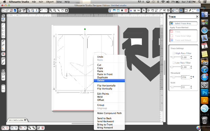Select the Line drawing tool
The height and width of the screenshot is (131, 210).
(x=3, y=25)
